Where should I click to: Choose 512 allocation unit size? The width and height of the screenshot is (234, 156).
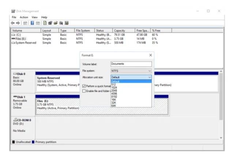tap(131, 84)
